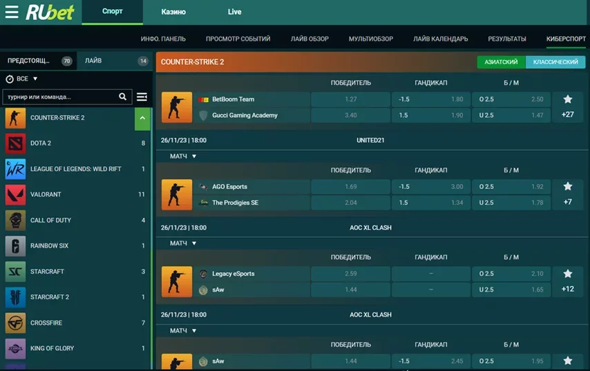Bet on The Prodigies SE winner 2.04

(350, 203)
